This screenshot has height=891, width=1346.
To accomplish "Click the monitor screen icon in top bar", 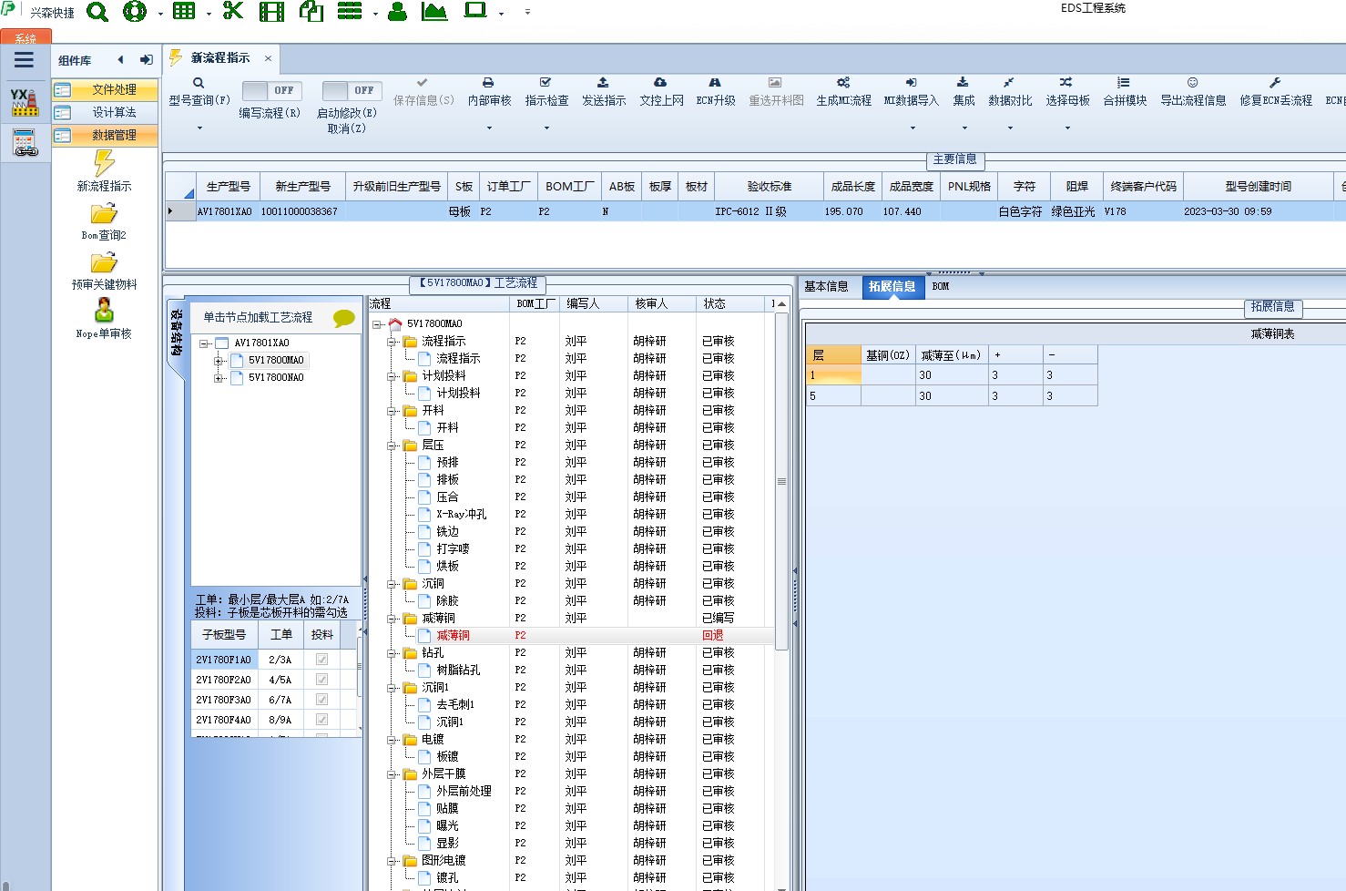I will point(475,11).
